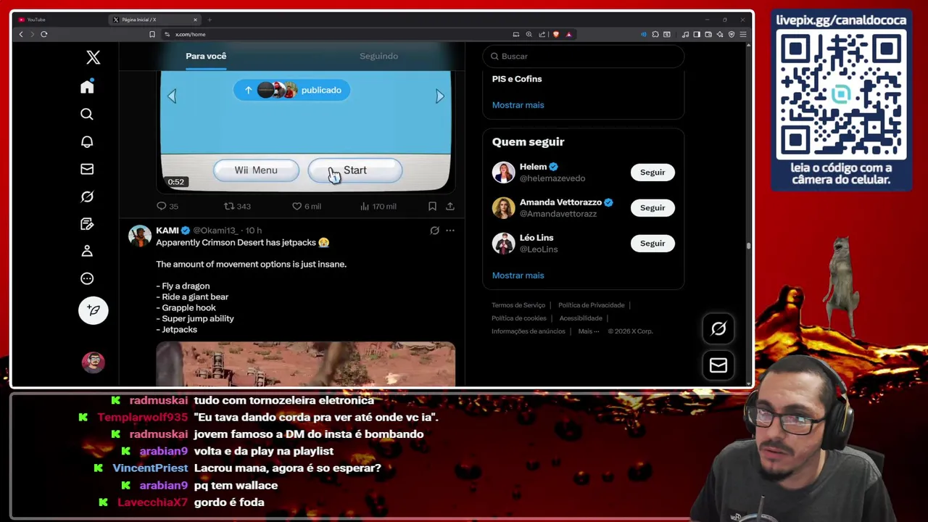The image size is (928, 522).
Task: Open account avatar at sidebar bottom
Action: click(x=93, y=362)
